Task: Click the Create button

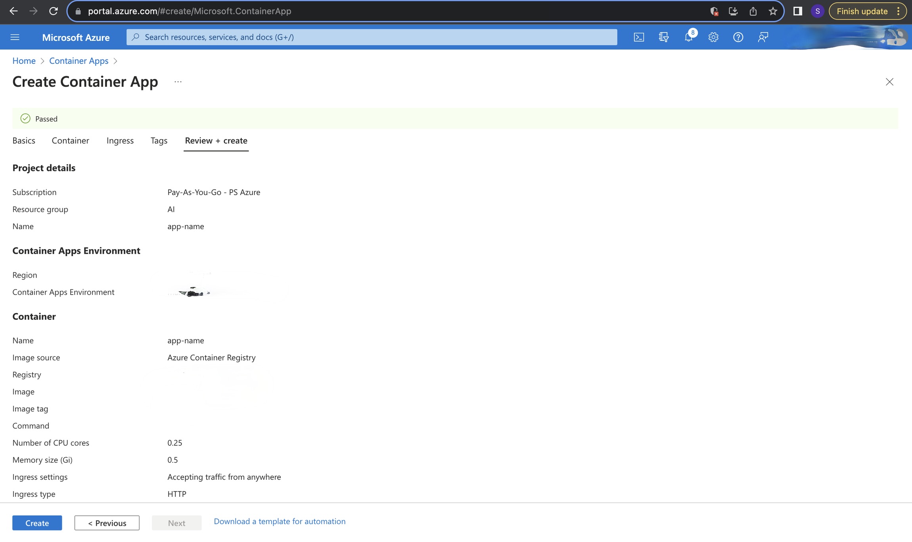Action: (x=37, y=523)
